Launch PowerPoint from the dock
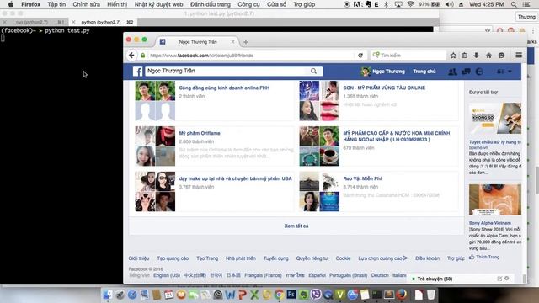539x303 pixels. click(x=243, y=295)
